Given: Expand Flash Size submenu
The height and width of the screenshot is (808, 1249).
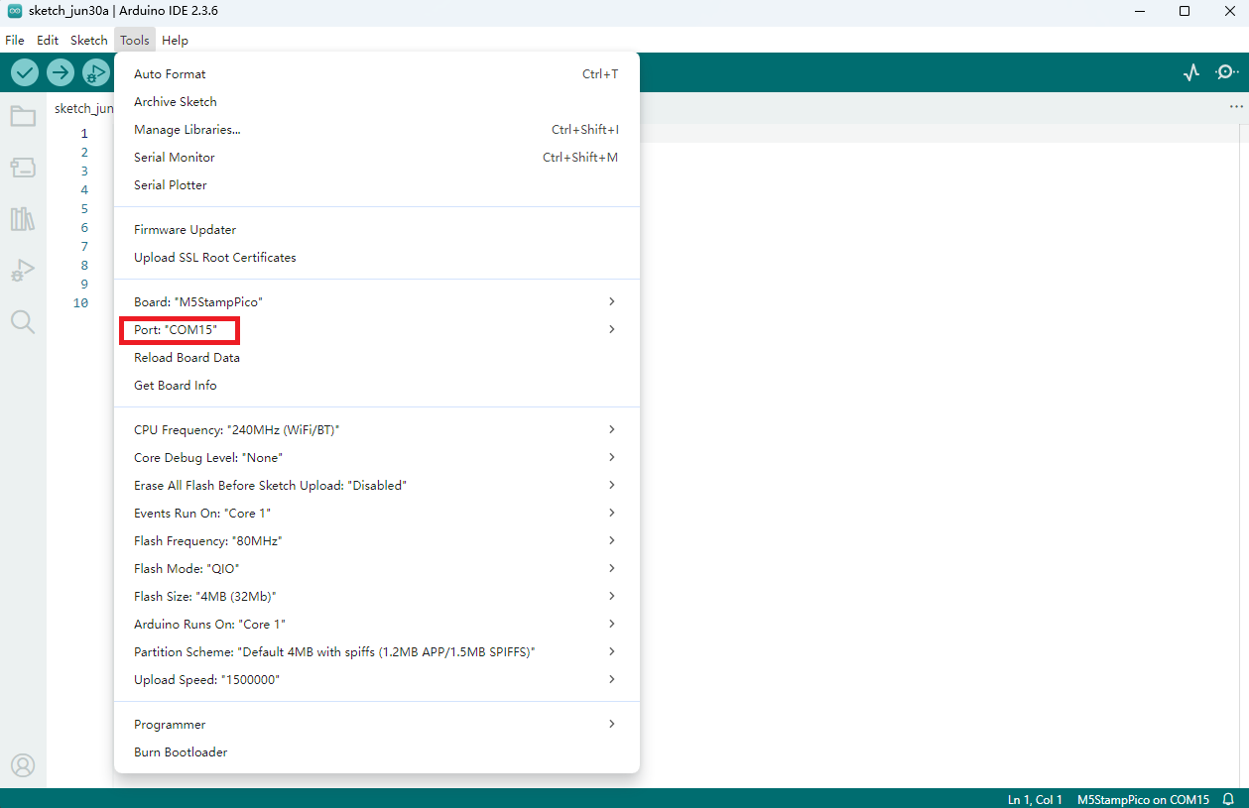Looking at the screenshot, I should click(x=377, y=596).
